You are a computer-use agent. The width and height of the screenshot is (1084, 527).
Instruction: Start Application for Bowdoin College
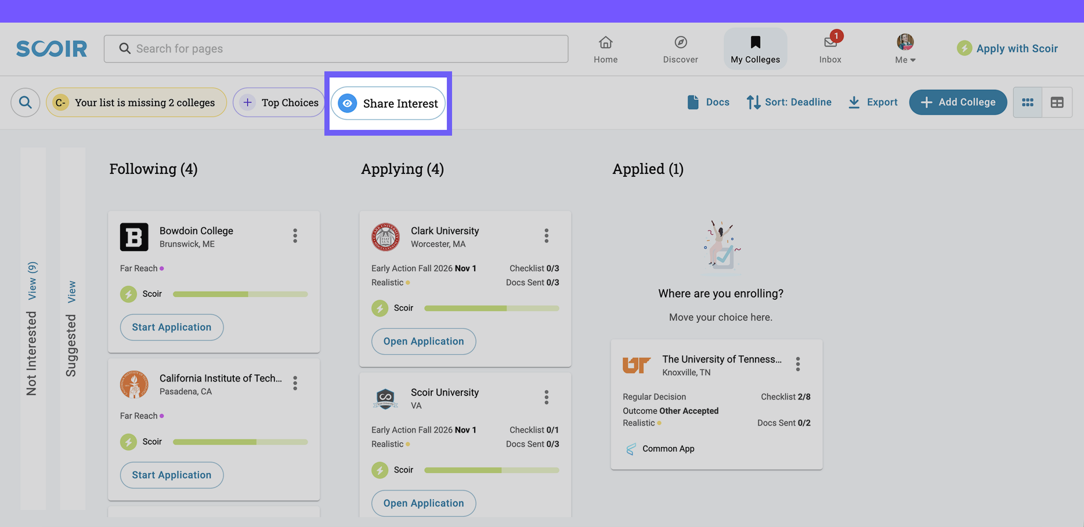click(171, 327)
